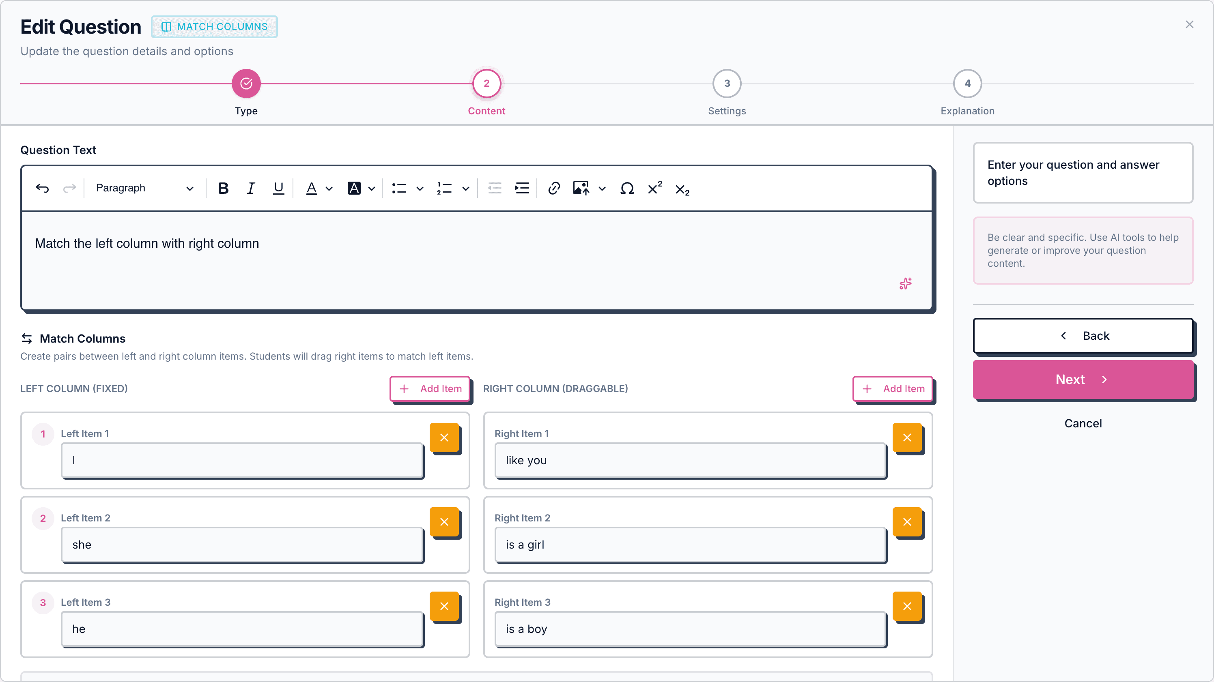The height and width of the screenshot is (682, 1214).
Task: Click the Bold formatting icon
Action: pos(223,189)
